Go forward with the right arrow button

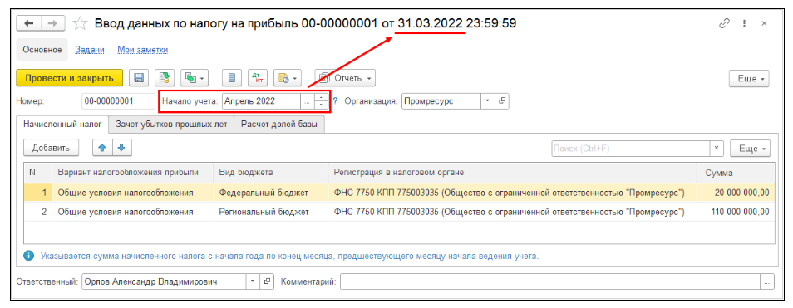[52, 24]
